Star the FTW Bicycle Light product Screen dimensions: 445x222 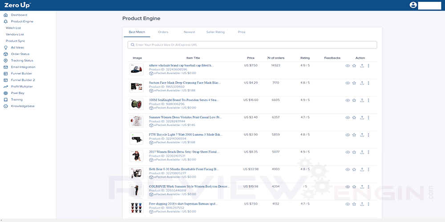354,135
